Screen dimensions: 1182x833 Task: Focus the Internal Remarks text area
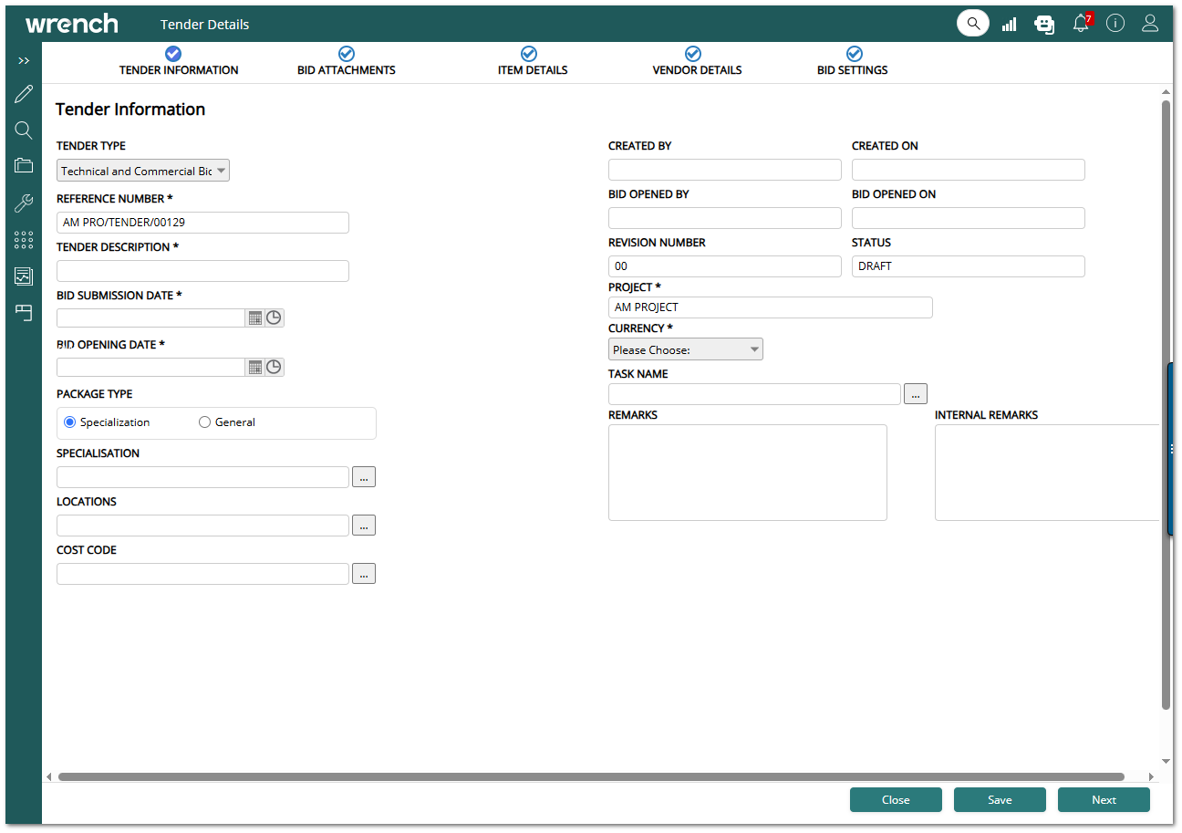click(1047, 473)
